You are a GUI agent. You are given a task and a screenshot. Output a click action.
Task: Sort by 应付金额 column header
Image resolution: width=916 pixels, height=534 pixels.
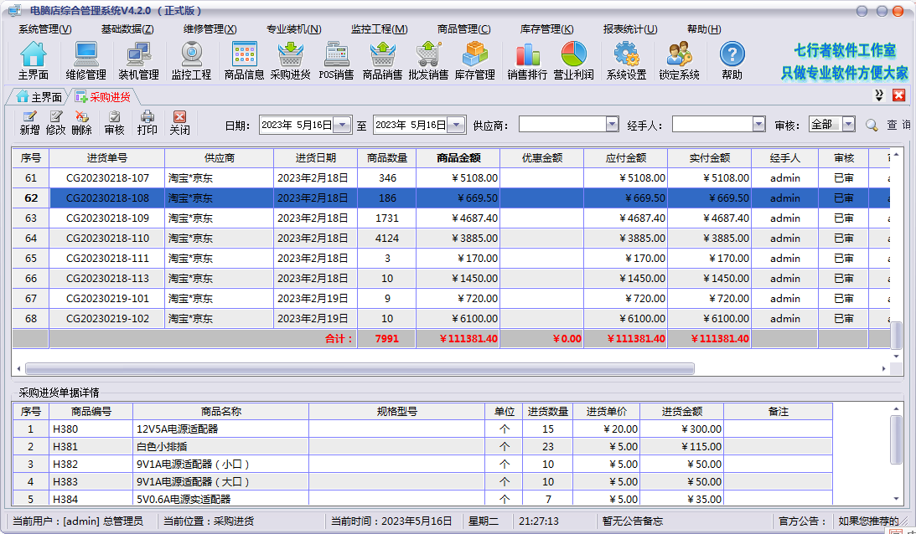[626, 158]
